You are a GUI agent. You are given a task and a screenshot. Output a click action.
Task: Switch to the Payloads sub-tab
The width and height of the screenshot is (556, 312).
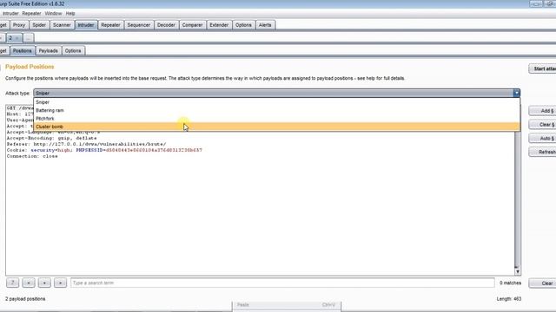coord(49,50)
